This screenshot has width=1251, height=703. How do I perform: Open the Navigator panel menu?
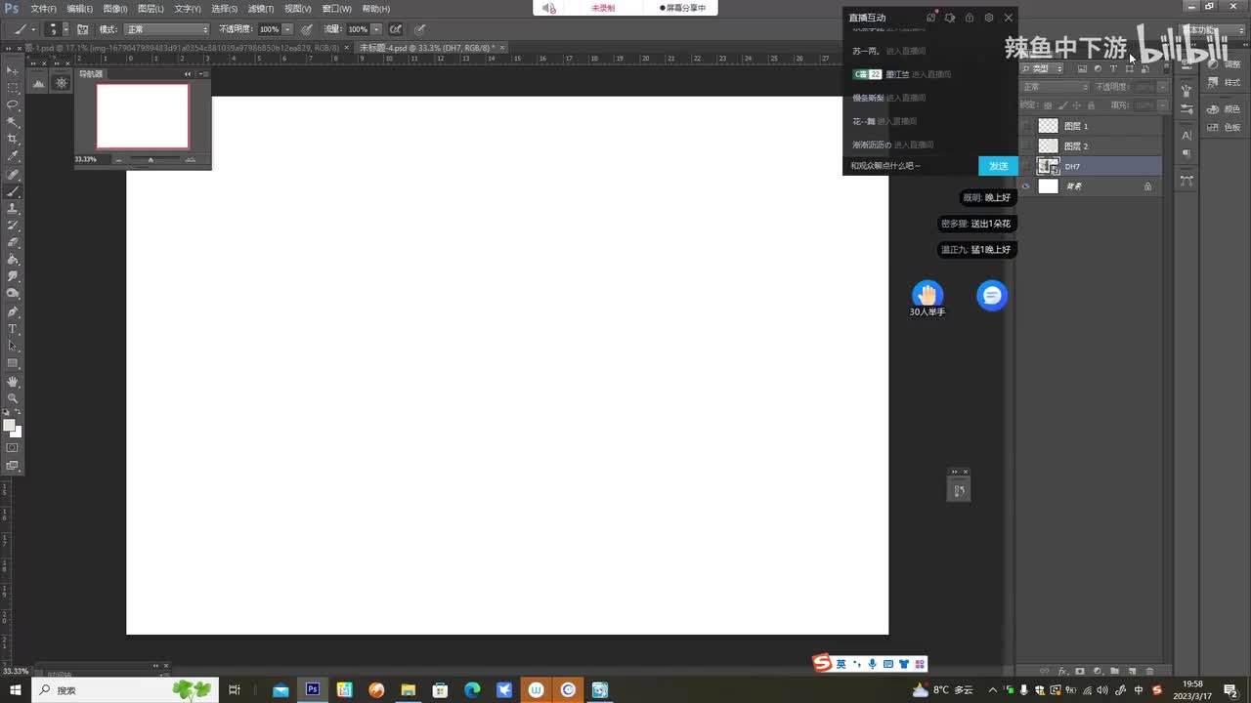point(203,74)
